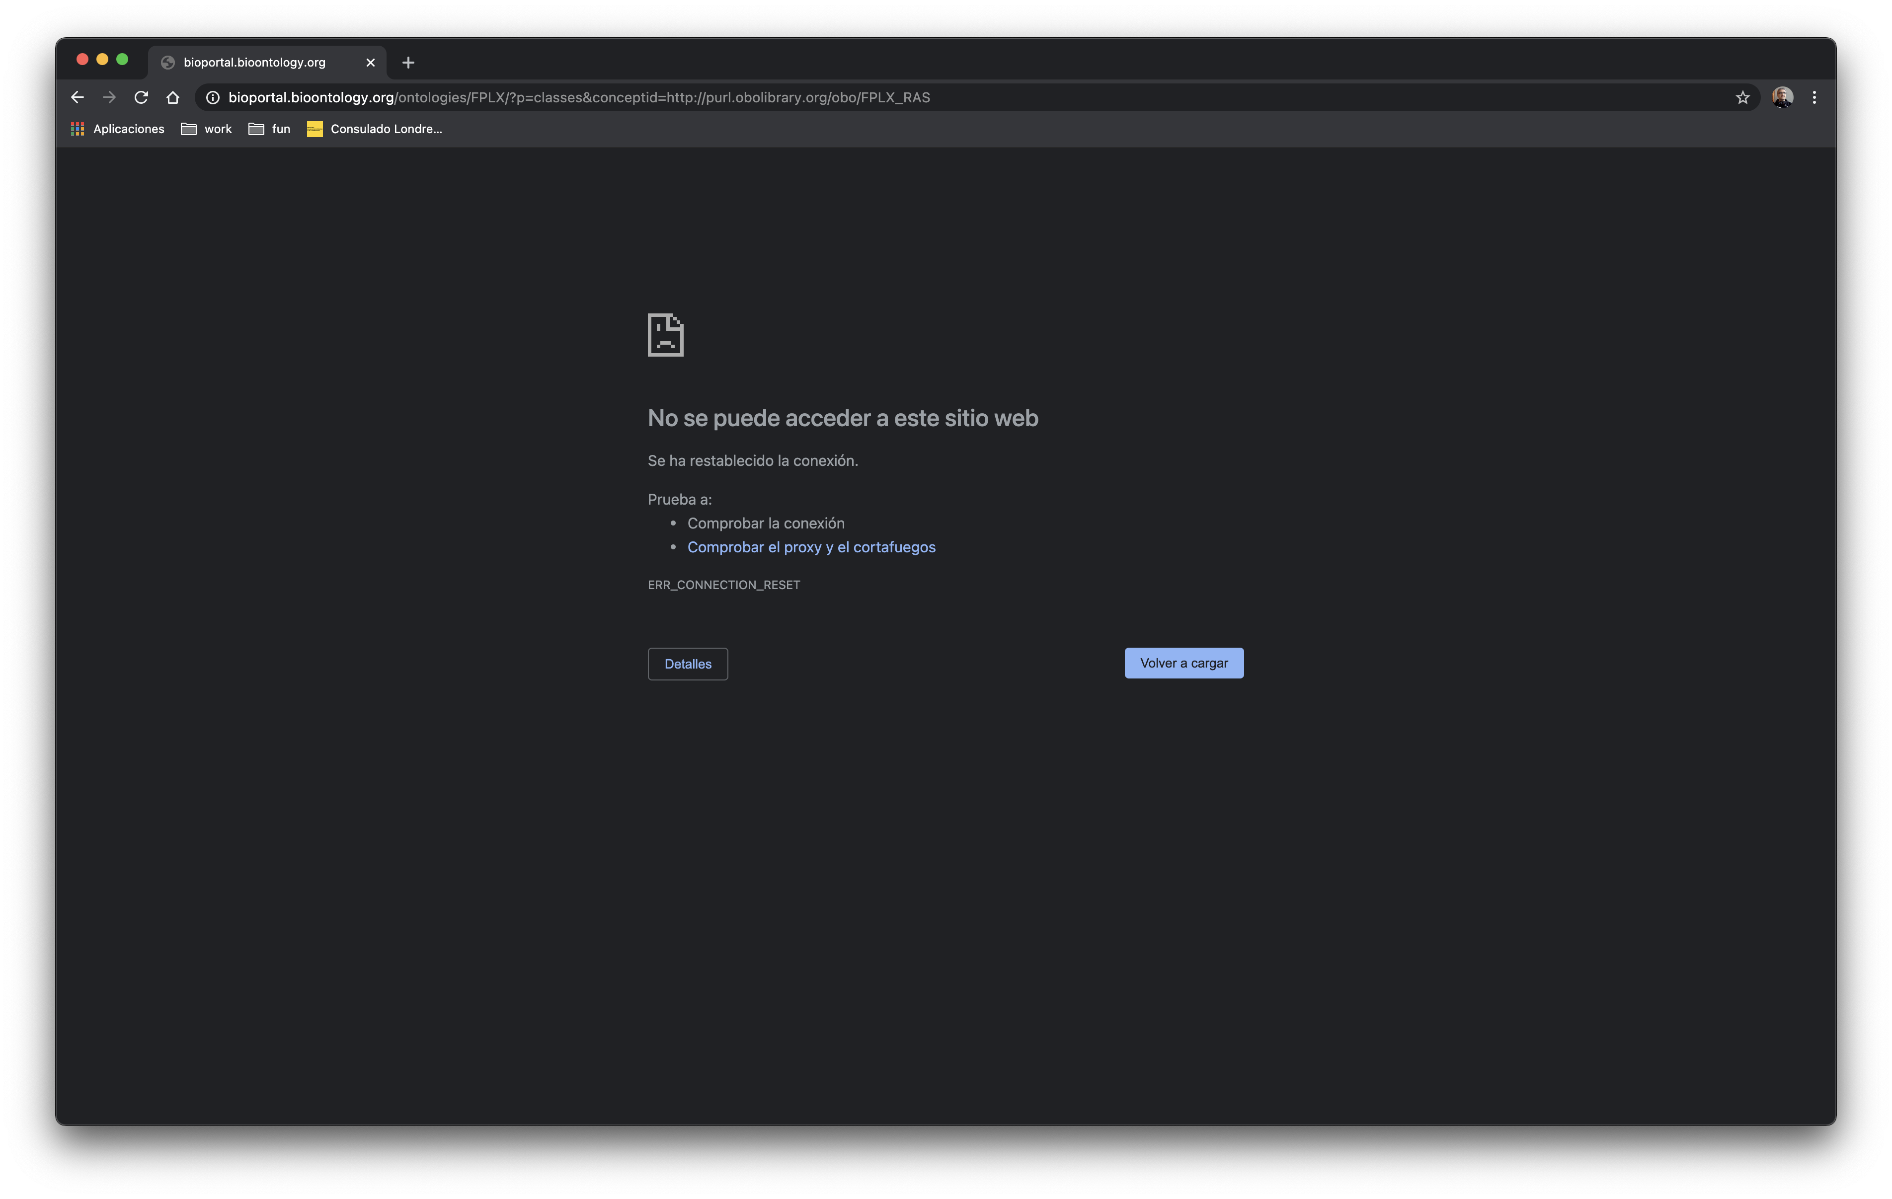Close the bioportal.bioontology.org tab
The width and height of the screenshot is (1892, 1199).
coord(370,62)
